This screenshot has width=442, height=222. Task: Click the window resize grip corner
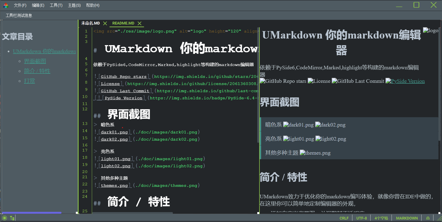[439, 219]
